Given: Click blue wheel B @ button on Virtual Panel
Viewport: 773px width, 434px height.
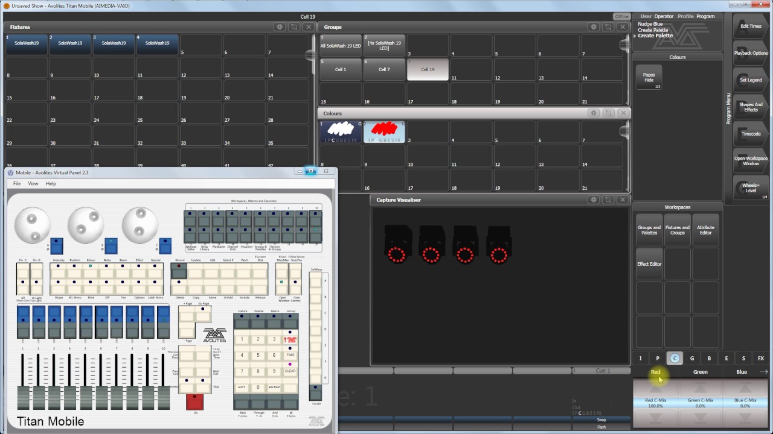Looking at the screenshot, I should 111,246.
